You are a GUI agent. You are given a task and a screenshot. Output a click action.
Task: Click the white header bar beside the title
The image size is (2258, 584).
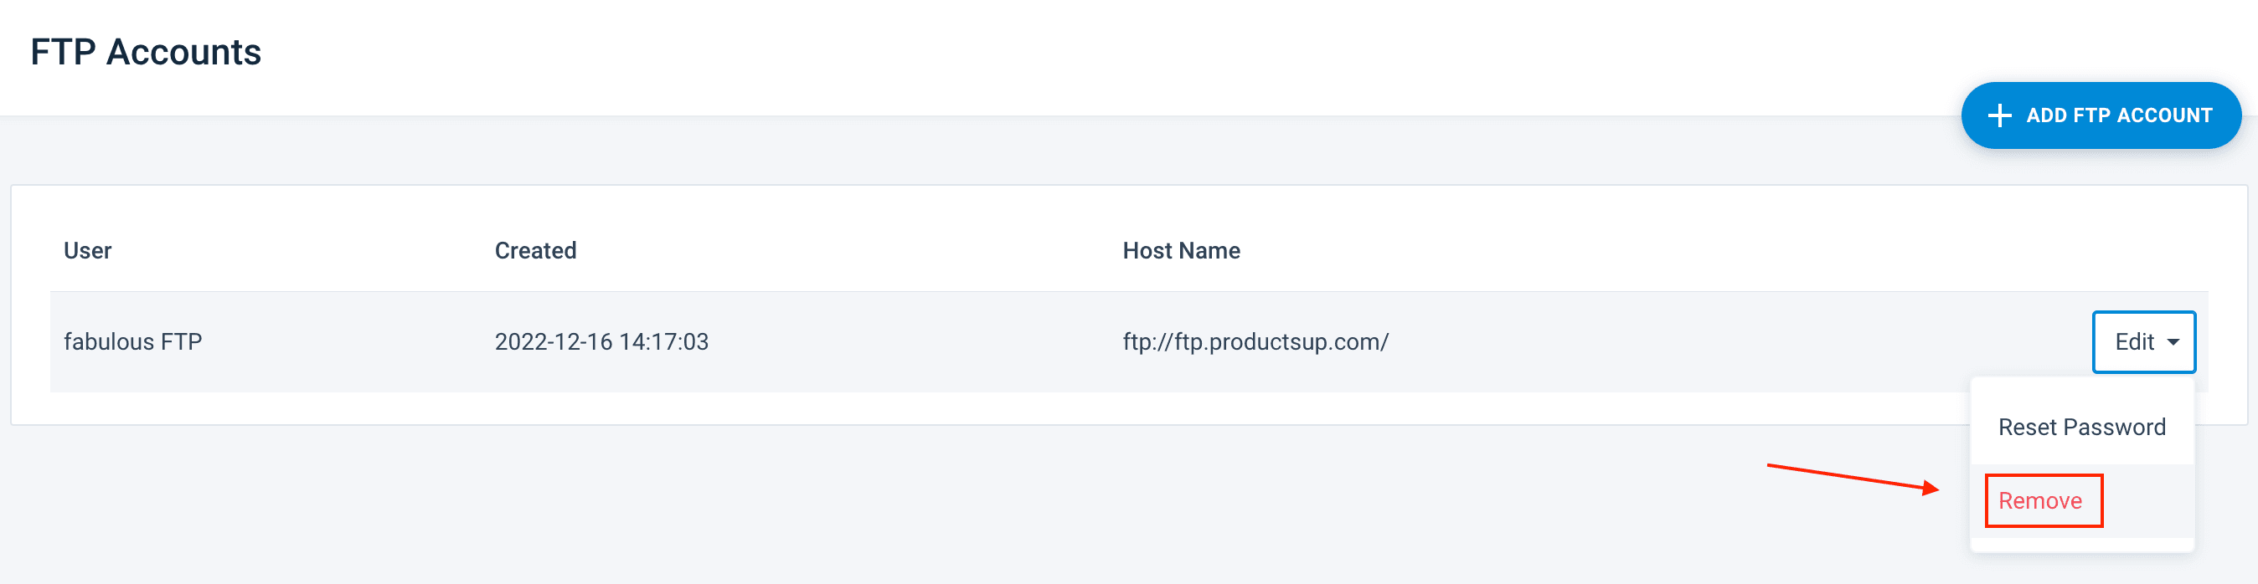click(x=1052, y=53)
